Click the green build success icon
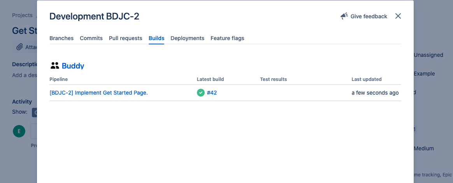 [x=201, y=93]
